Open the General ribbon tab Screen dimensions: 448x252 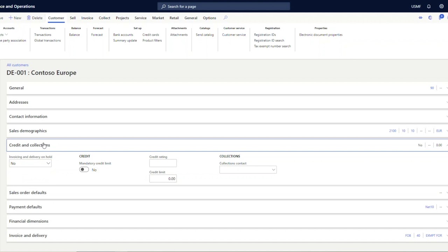coord(191,18)
